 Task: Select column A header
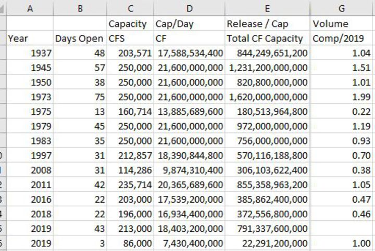coord(30,8)
